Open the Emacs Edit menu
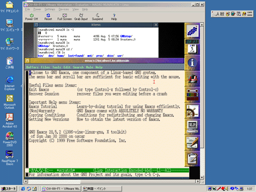The width and height of the screenshot is (256, 192). pyautogui.click(x=67, y=67)
